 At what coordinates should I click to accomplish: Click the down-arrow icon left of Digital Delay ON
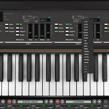click(x=3, y=101)
